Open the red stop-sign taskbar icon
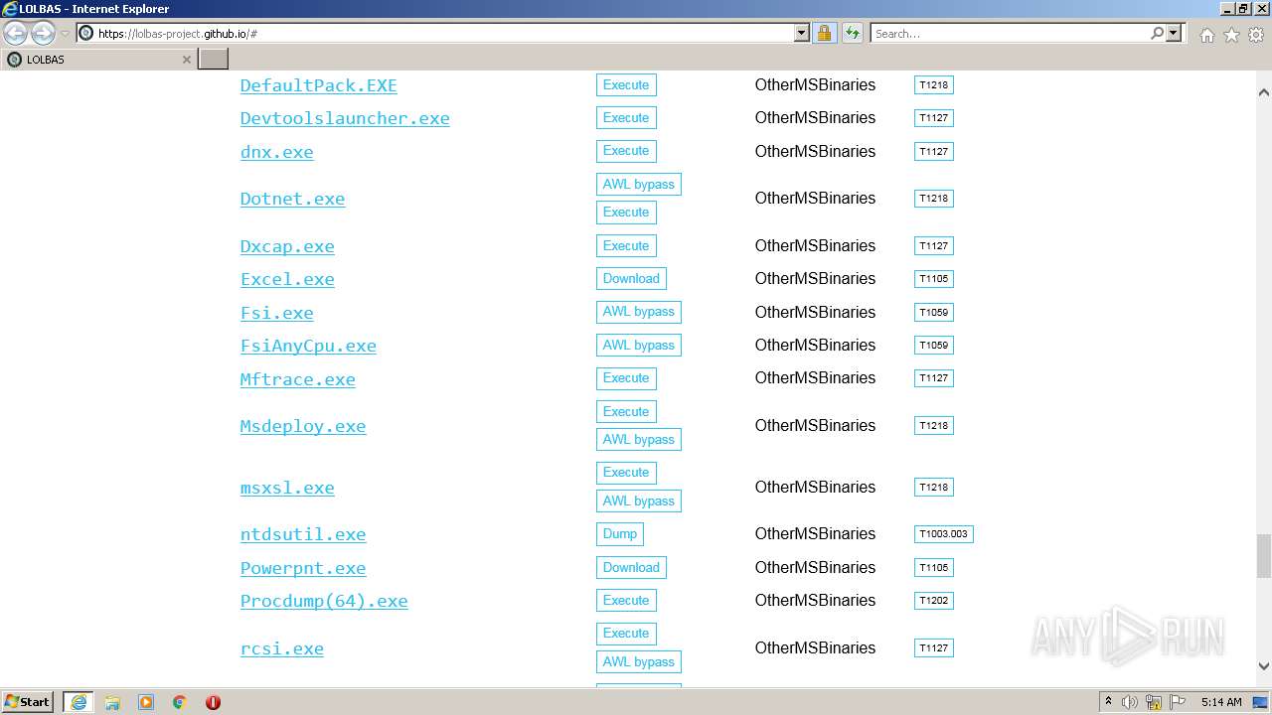The width and height of the screenshot is (1272, 715). 213,702
